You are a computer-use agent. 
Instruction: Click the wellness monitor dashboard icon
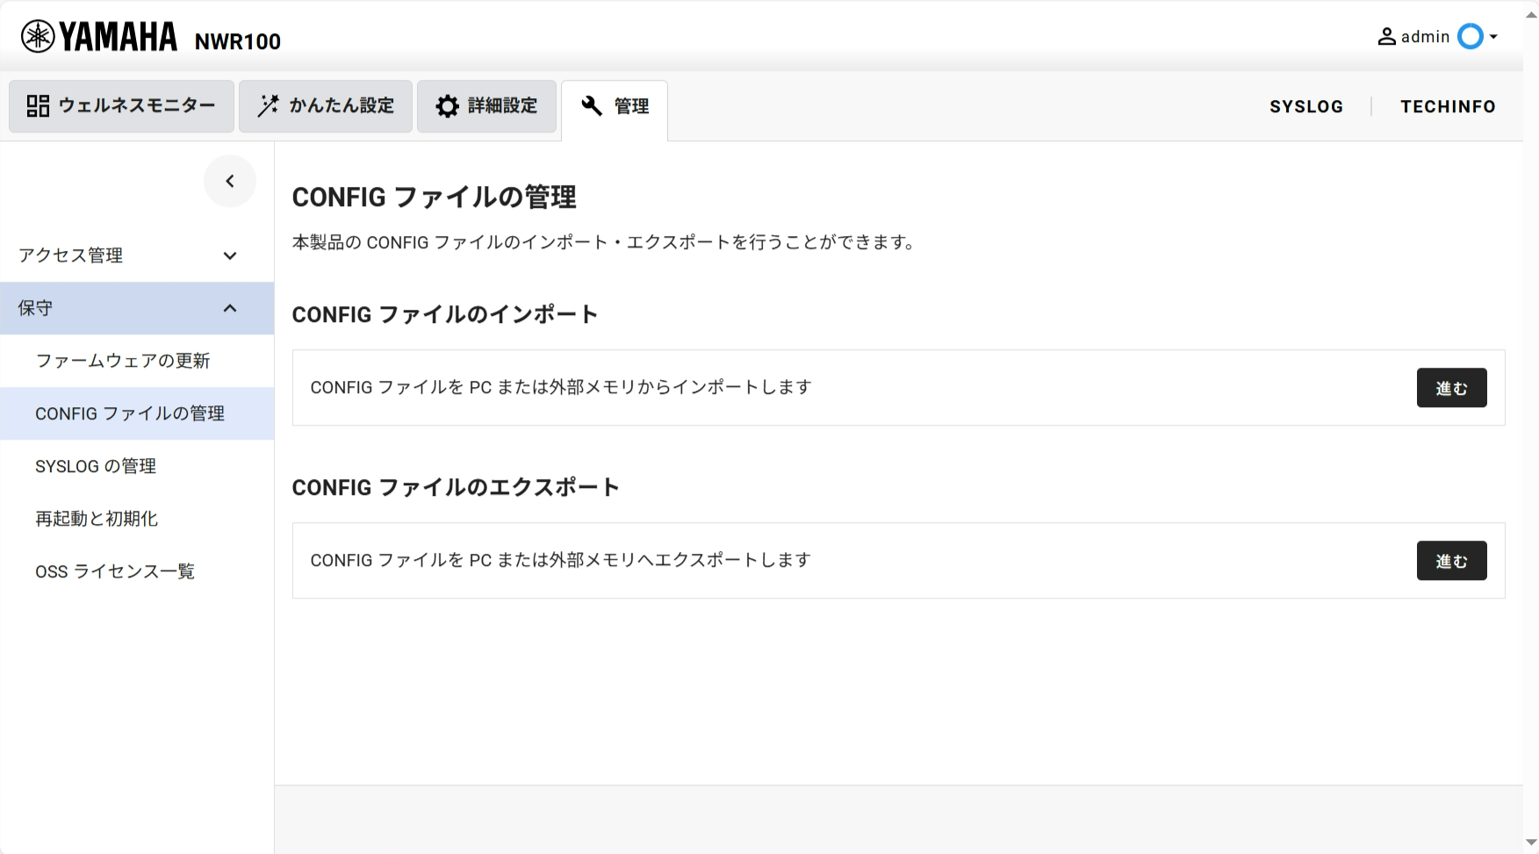38,106
